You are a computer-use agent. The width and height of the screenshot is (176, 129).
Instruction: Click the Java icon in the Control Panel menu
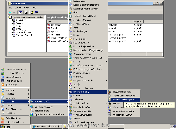[71, 27]
